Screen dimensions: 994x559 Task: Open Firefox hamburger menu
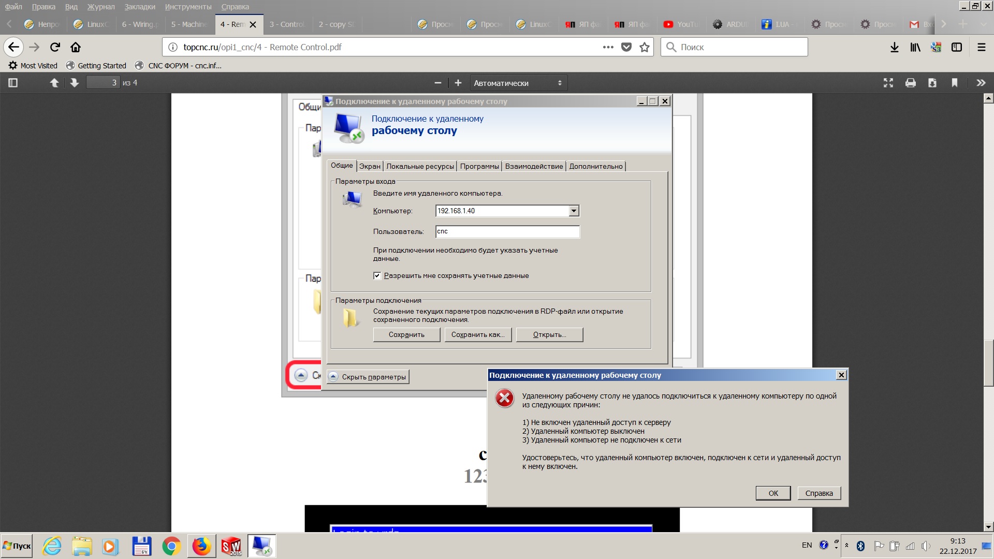[x=981, y=47]
